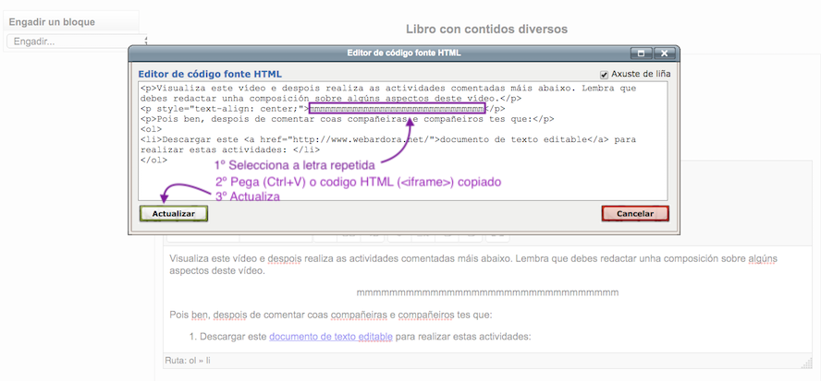Click the 'Descargar este' list item text
The width and height of the screenshot is (821, 381).
tap(233, 337)
